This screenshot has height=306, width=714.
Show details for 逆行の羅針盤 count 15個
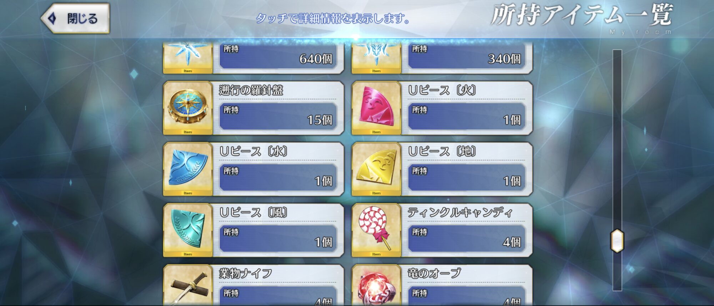[278, 116]
